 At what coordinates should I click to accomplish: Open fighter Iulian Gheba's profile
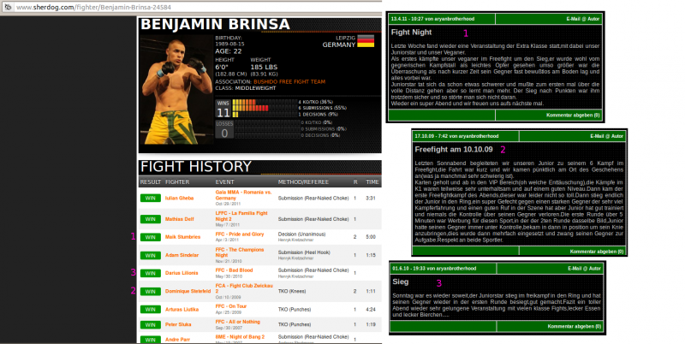(x=179, y=199)
